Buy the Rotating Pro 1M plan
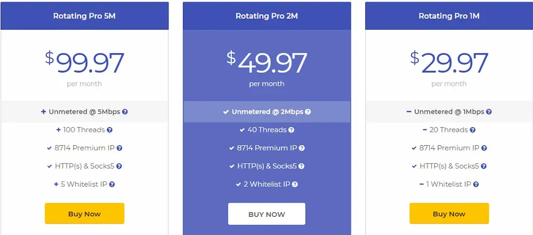533x235 pixels. [x=449, y=214]
